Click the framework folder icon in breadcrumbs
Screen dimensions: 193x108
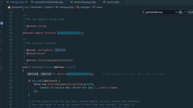pos(9,7)
